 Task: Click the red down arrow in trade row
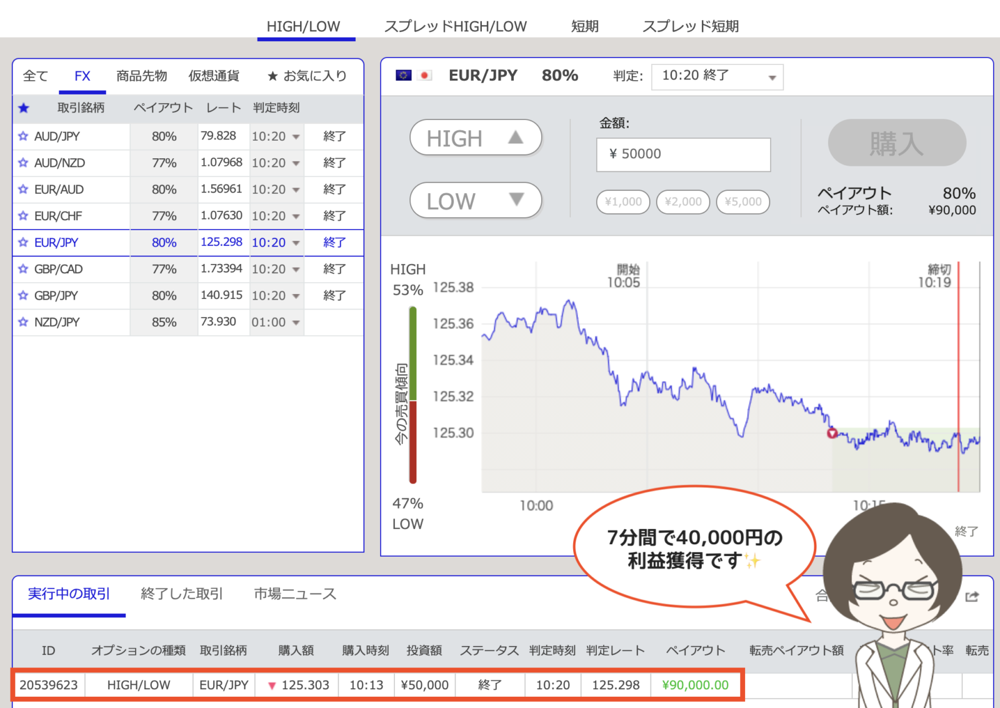(x=272, y=685)
